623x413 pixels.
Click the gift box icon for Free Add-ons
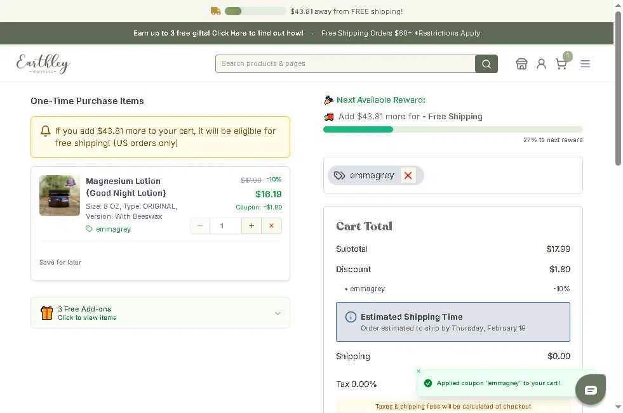[x=47, y=313]
